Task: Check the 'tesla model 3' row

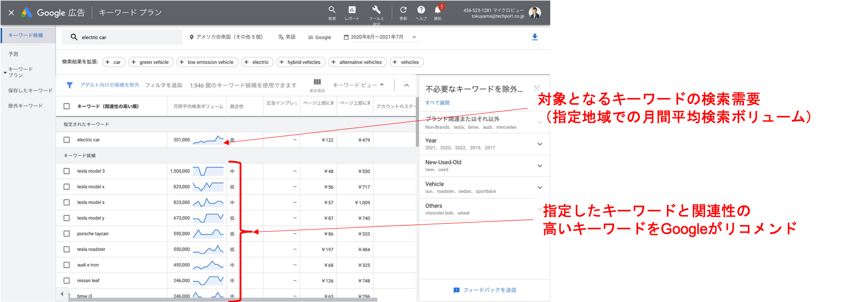Action: point(67,171)
